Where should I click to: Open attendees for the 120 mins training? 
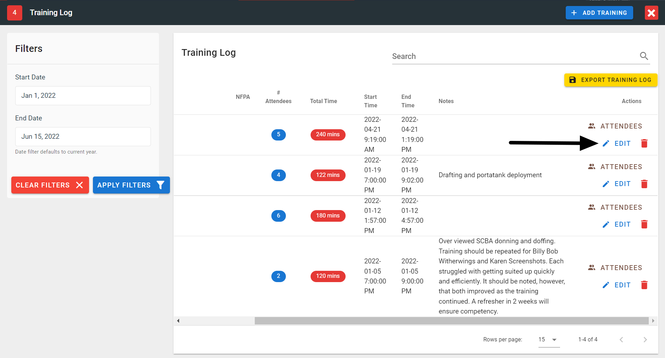click(615, 268)
